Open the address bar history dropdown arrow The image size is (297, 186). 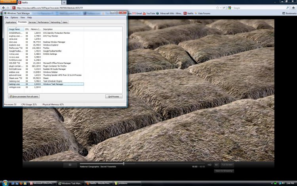click(x=221, y=8)
